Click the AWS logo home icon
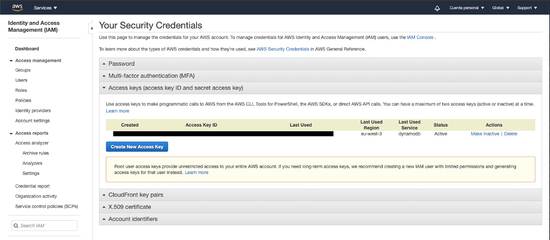 pyautogui.click(x=17, y=7)
